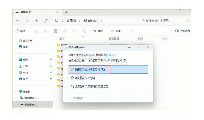Click 新加卷 (D:) destination link in dialog
The height and width of the screenshot is (120, 204).
[x=110, y=55]
